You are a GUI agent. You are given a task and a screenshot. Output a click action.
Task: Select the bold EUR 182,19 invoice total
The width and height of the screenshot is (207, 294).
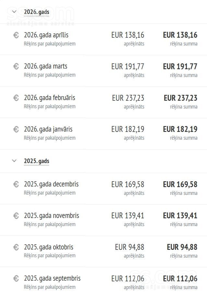coord(180,129)
